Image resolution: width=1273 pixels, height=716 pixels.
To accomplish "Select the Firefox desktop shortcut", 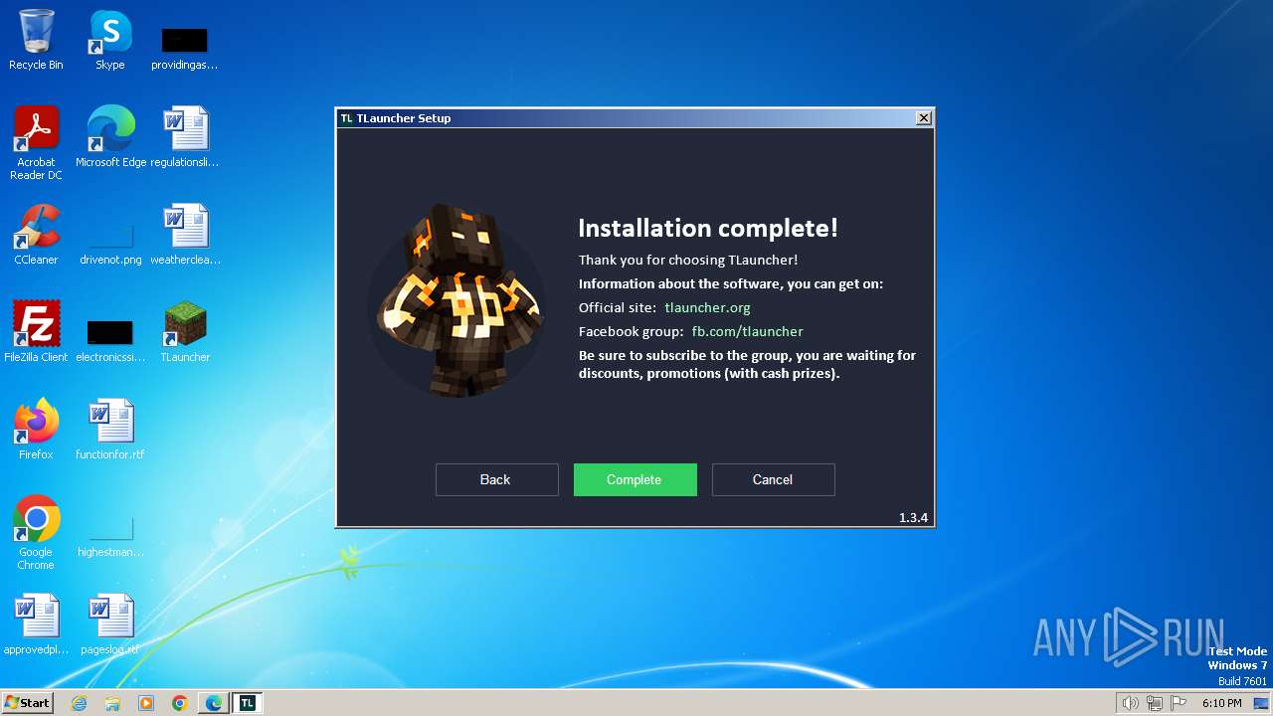I will pyautogui.click(x=36, y=430).
